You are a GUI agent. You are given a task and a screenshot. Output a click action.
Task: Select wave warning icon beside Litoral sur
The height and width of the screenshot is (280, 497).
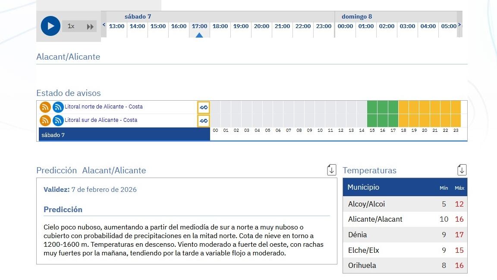point(203,121)
